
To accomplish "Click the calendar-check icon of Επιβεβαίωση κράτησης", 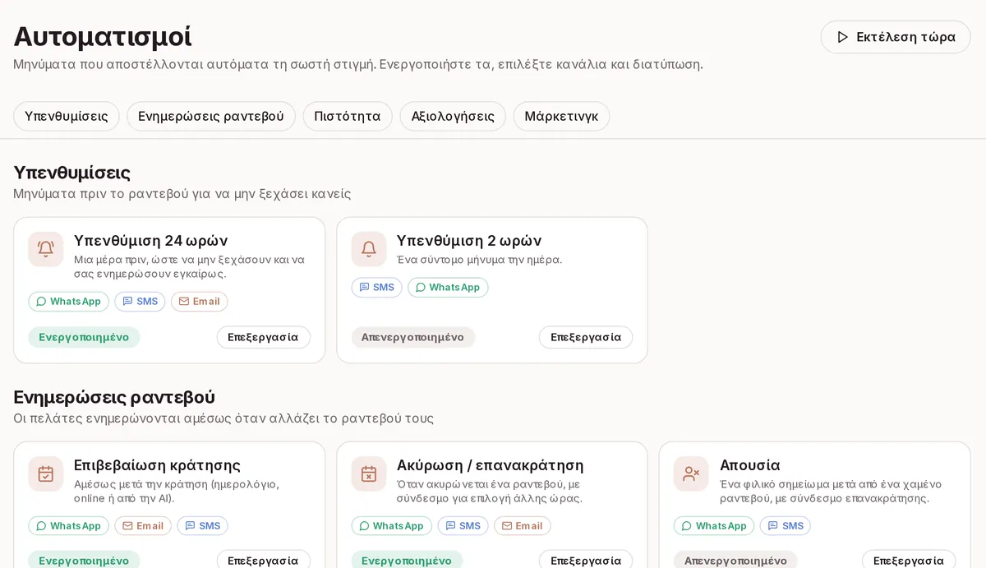I will [46, 473].
